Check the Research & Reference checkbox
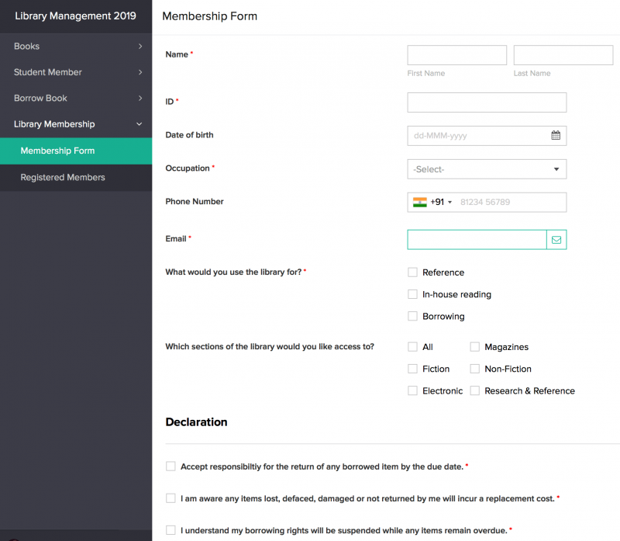The image size is (620, 541). point(475,391)
